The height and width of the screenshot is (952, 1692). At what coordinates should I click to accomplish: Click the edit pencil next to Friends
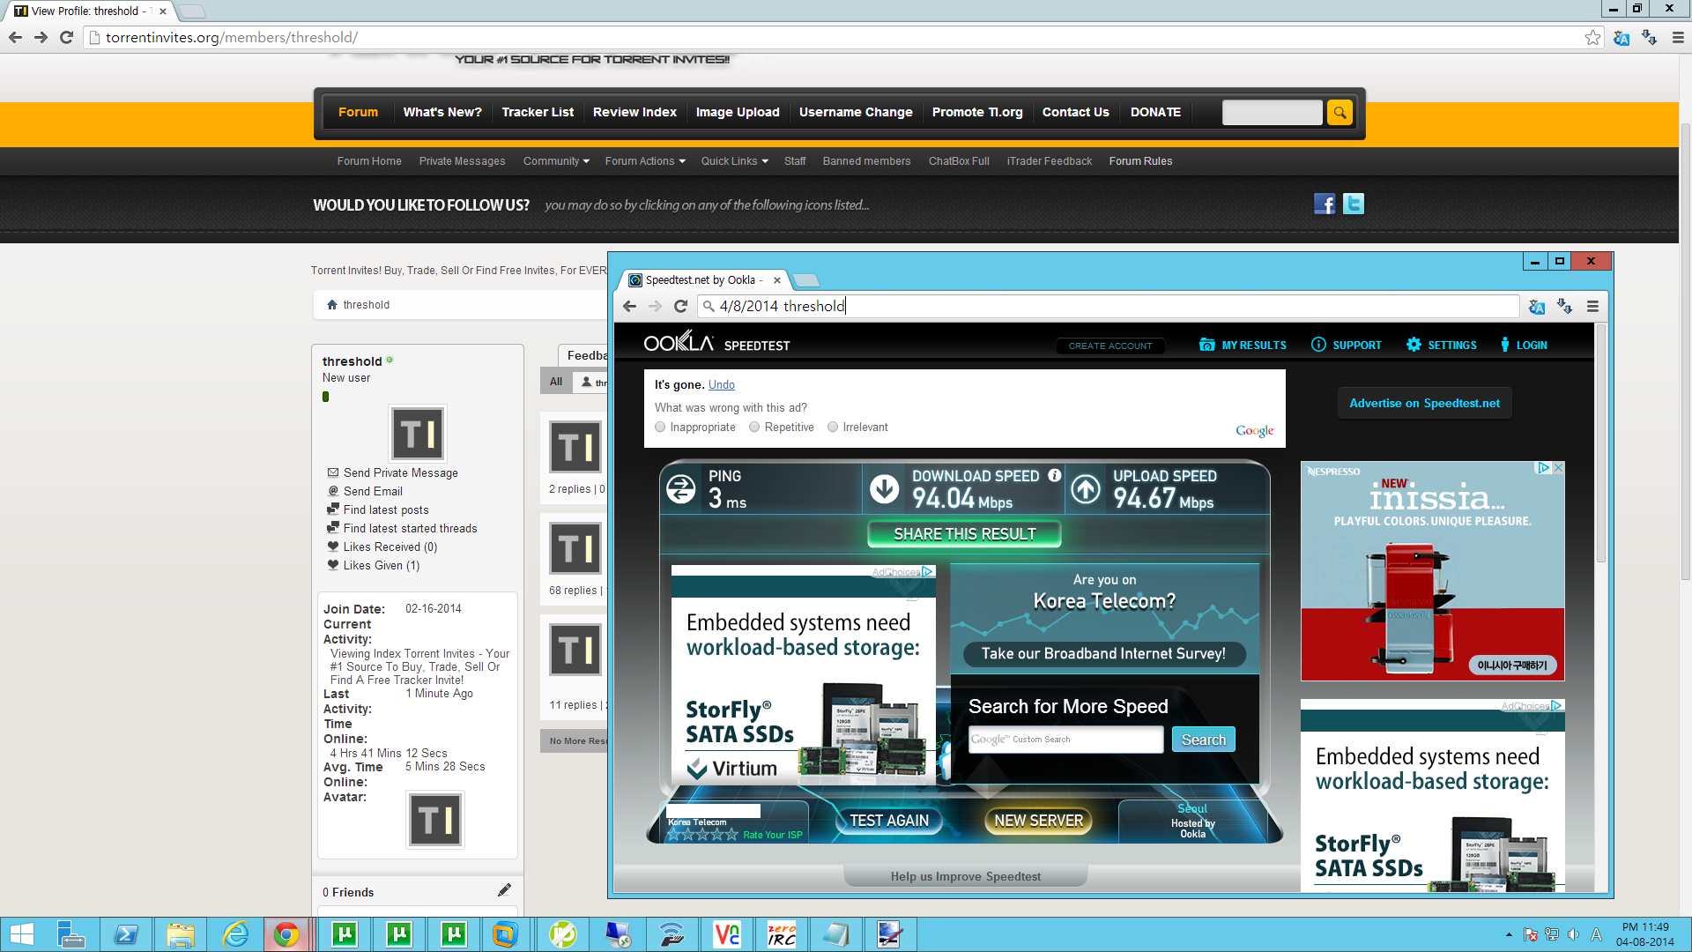point(504,890)
